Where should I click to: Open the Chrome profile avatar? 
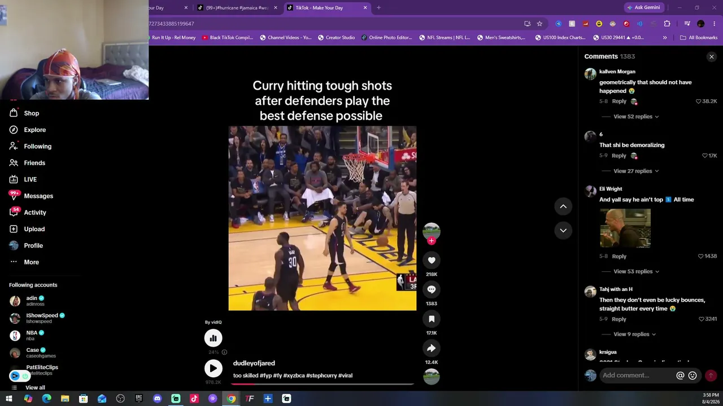pos(701,24)
